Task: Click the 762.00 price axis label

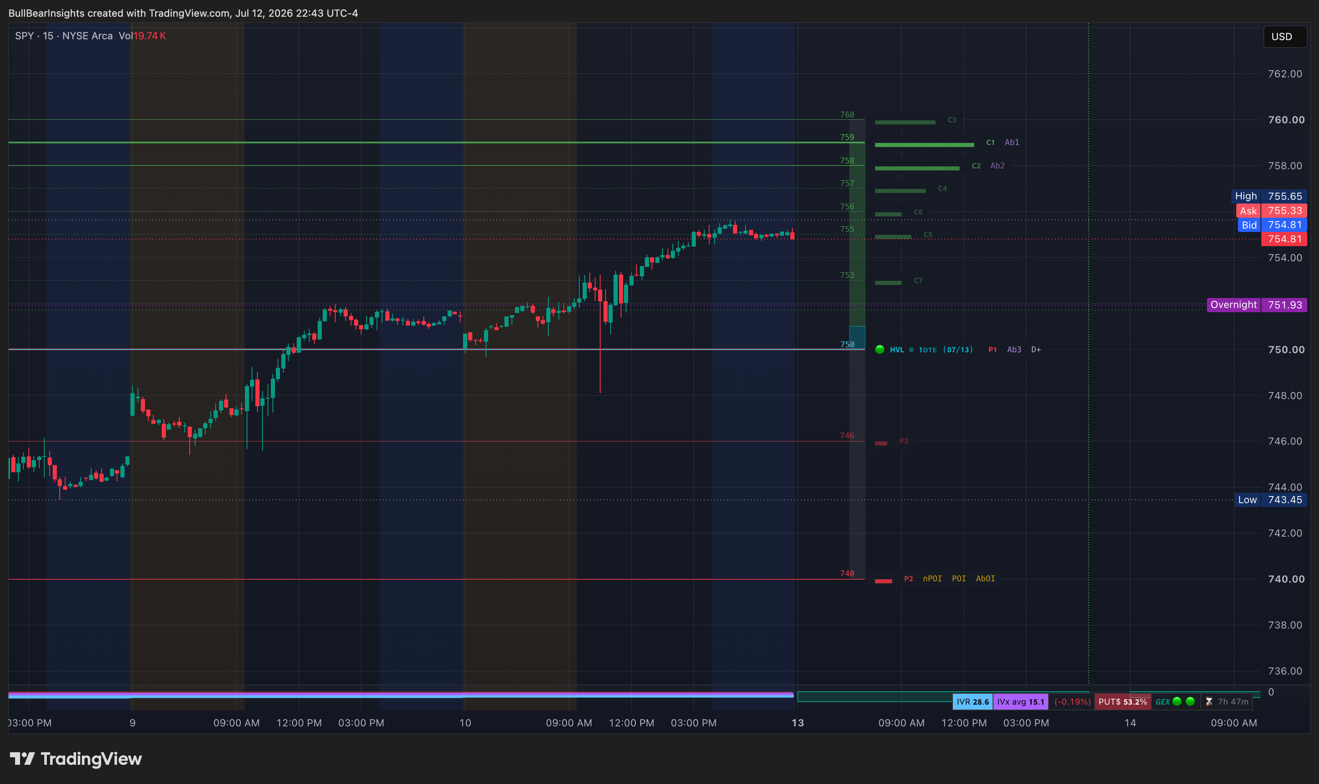Action: [1285, 74]
